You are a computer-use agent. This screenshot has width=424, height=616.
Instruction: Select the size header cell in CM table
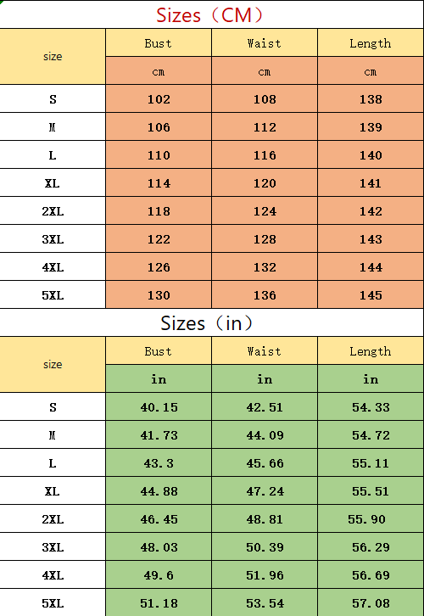click(53, 56)
